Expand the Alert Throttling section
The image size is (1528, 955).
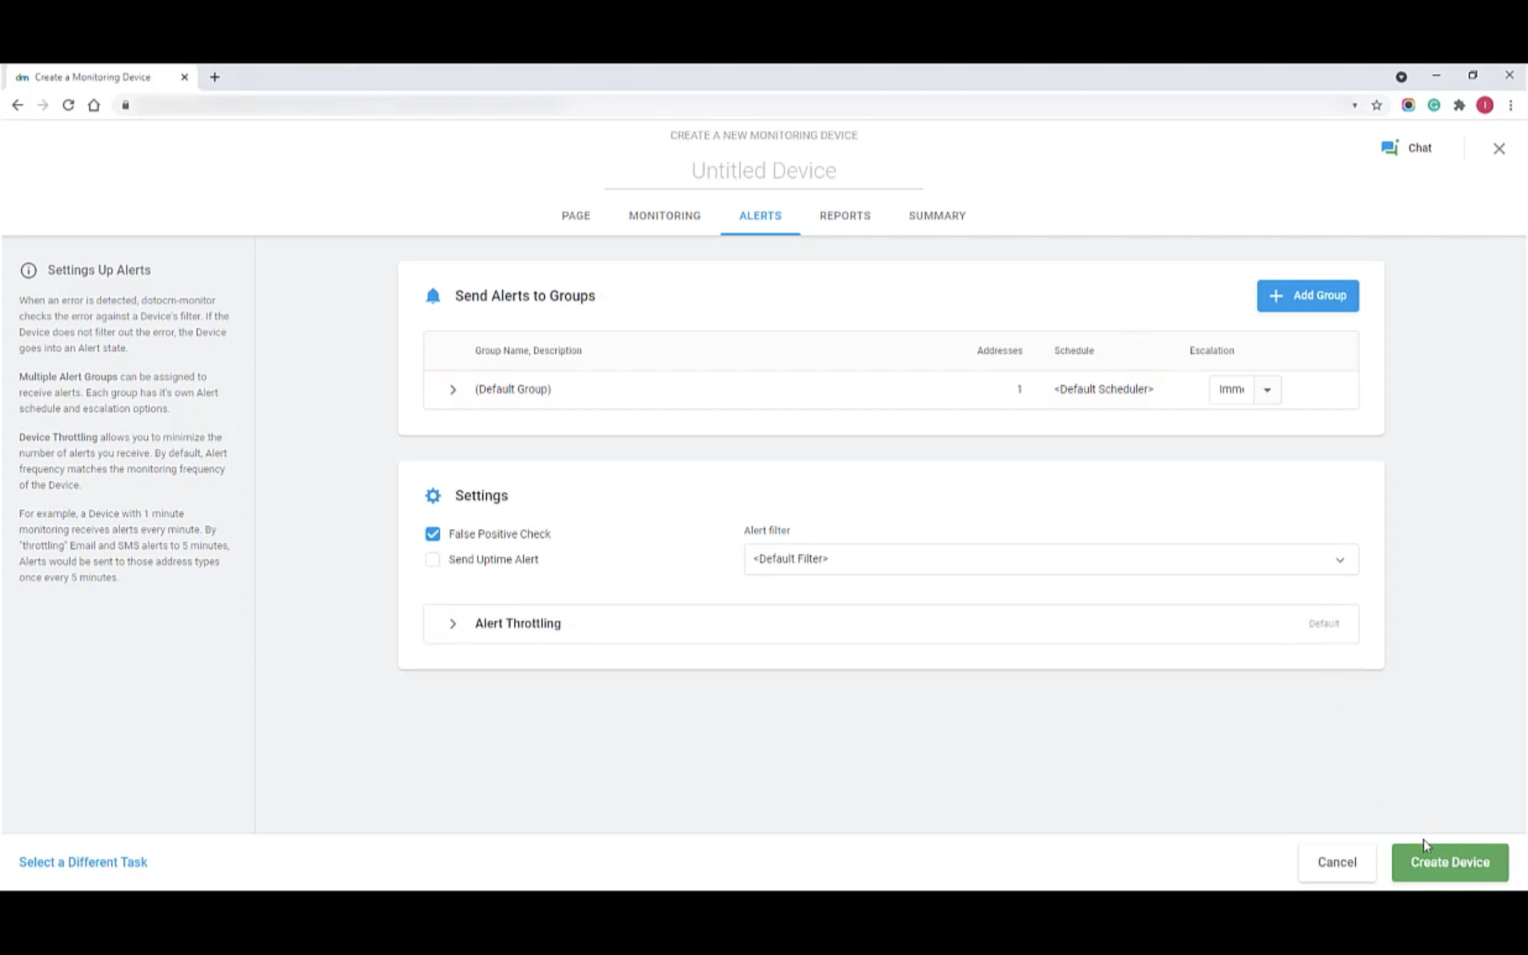point(452,623)
